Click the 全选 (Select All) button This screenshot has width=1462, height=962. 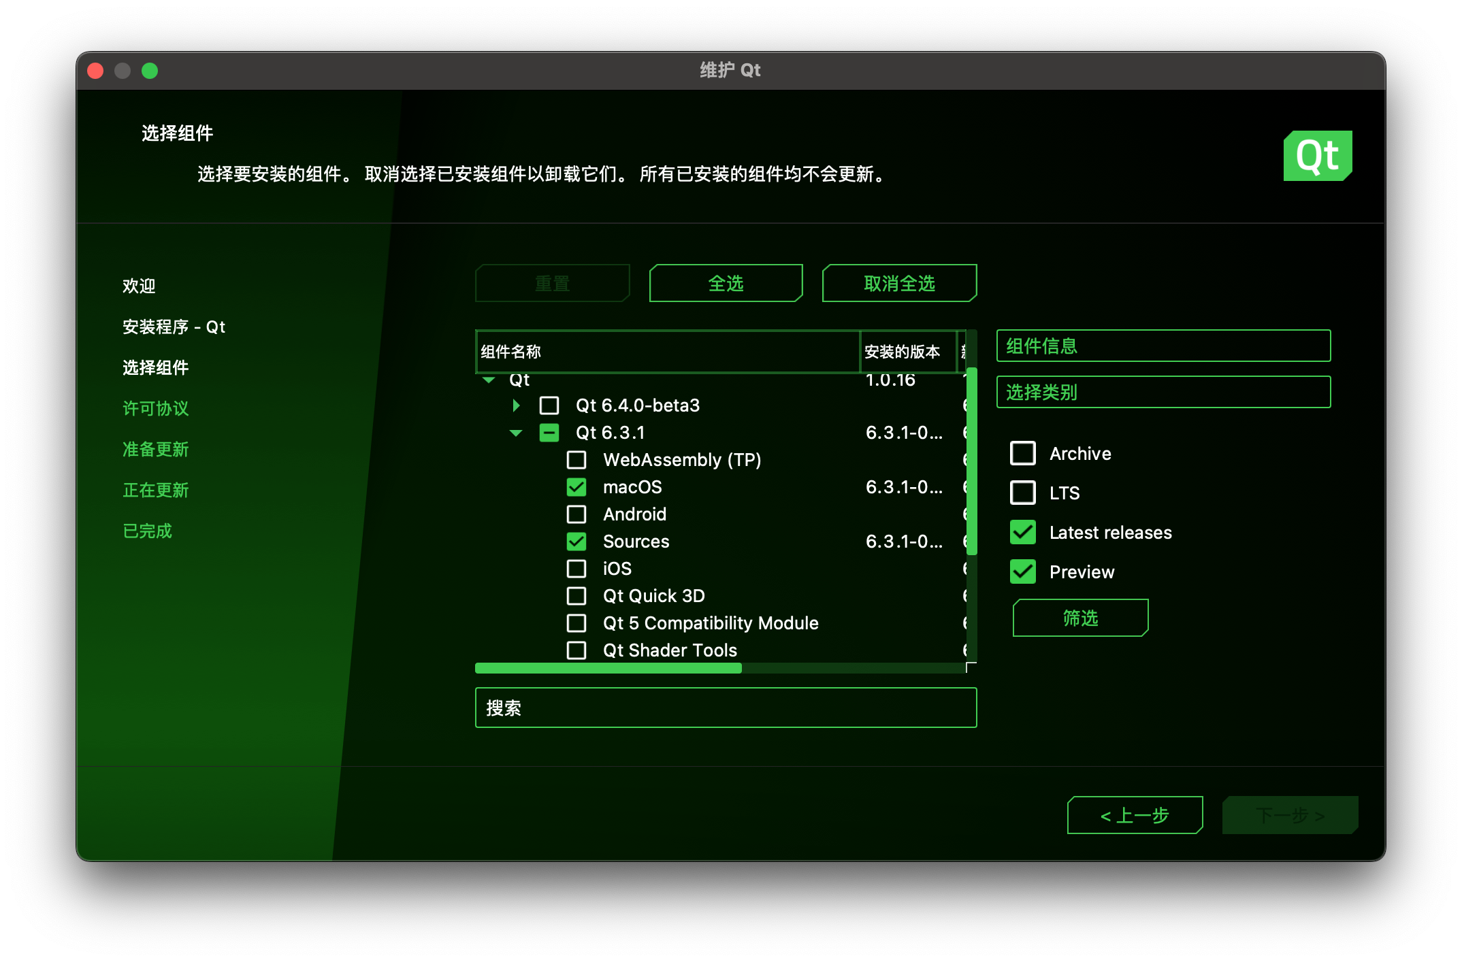[726, 283]
